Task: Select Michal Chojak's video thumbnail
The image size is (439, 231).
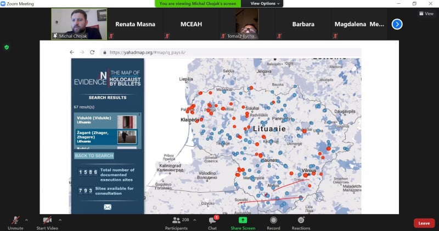Action: pos(79,24)
